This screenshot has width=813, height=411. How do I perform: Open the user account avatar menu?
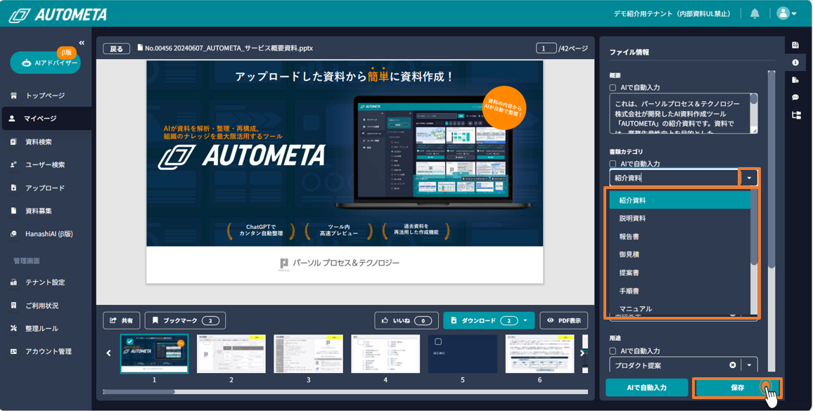pyautogui.click(x=786, y=13)
